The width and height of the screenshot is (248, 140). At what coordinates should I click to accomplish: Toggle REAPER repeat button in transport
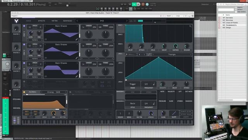[147, 4]
